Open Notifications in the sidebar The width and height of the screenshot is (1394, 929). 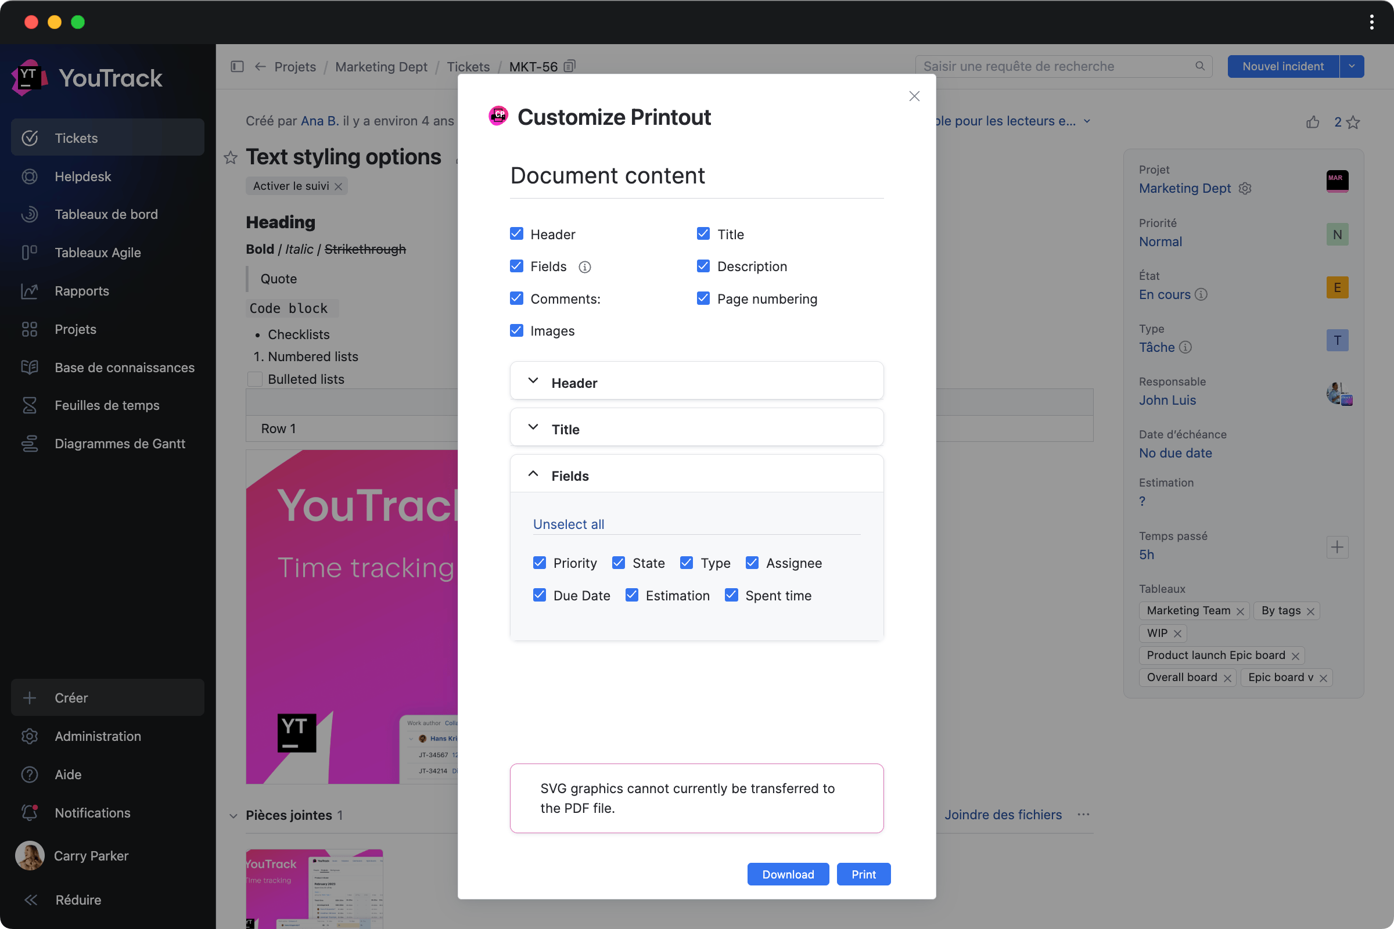coord(92,813)
